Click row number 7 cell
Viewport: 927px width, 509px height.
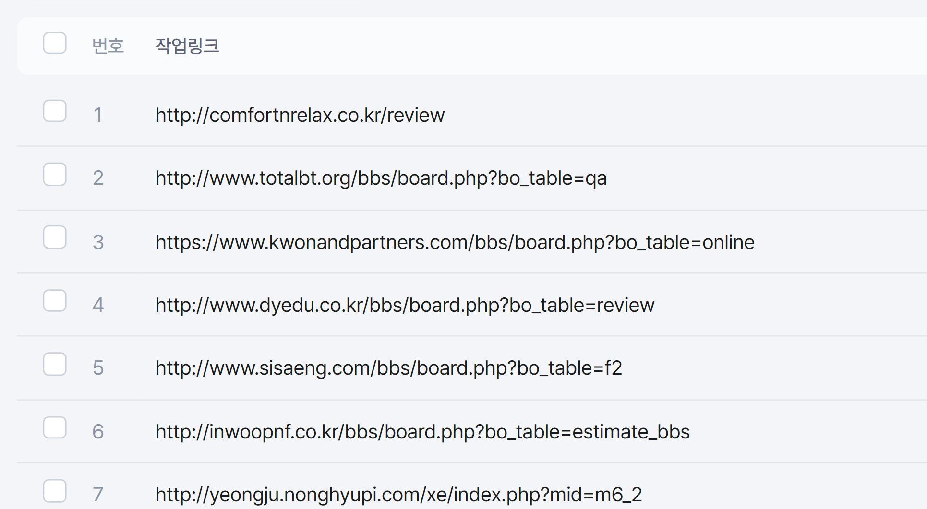pos(98,495)
